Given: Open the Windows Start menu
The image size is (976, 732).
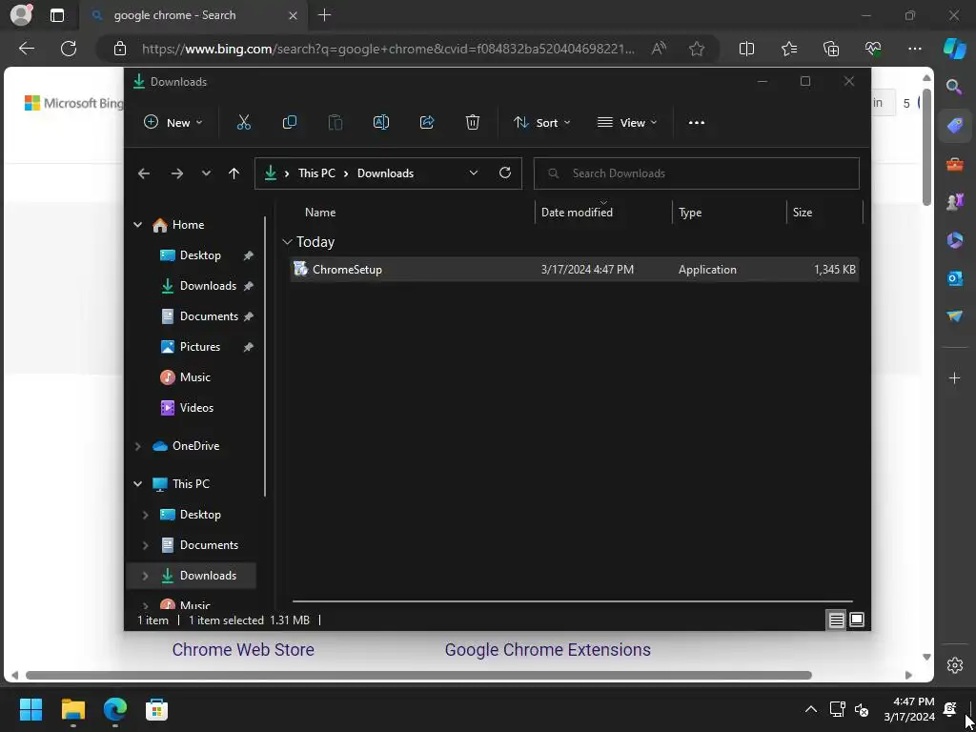Looking at the screenshot, I should [30, 709].
